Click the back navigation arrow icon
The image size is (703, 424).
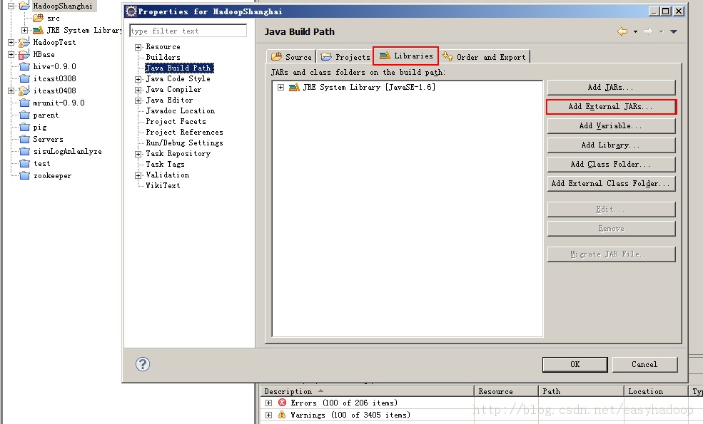pos(622,31)
